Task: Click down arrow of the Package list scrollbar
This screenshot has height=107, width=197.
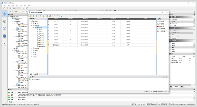Action: tap(194, 26)
